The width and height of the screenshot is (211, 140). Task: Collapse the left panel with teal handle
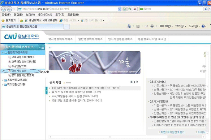click(46, 90)
